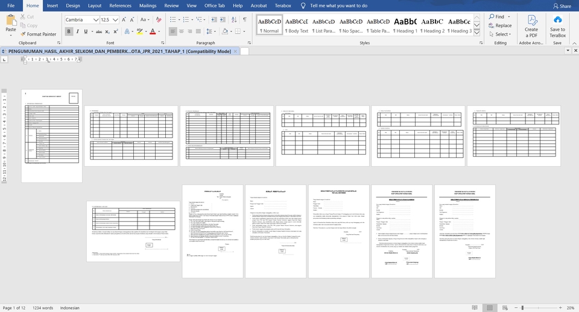Viewport: 579px width, 312px height.
Task: Apply superscript formatting
Action: pos(116,32)
